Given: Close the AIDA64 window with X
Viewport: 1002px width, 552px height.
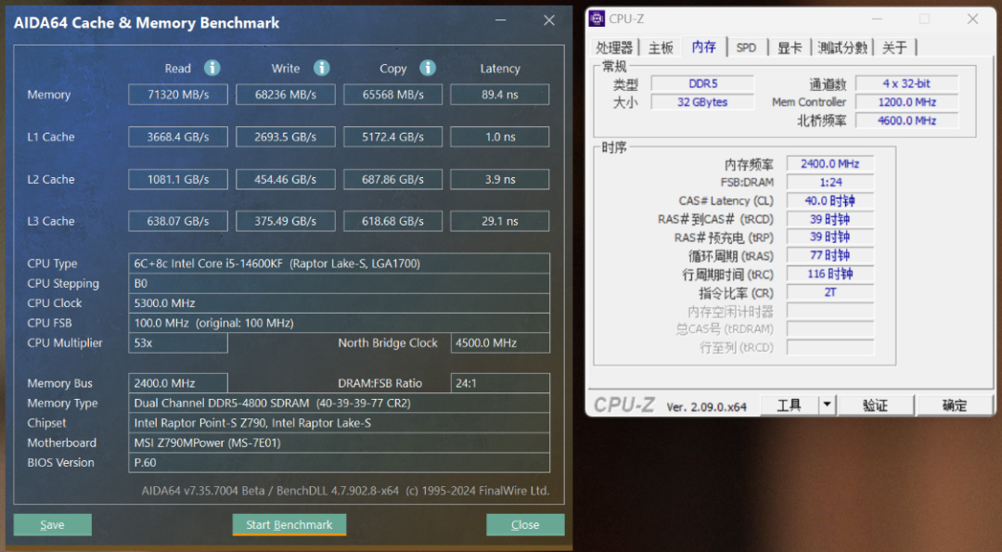Looking at the screenshot, I should tap(549, 20).
